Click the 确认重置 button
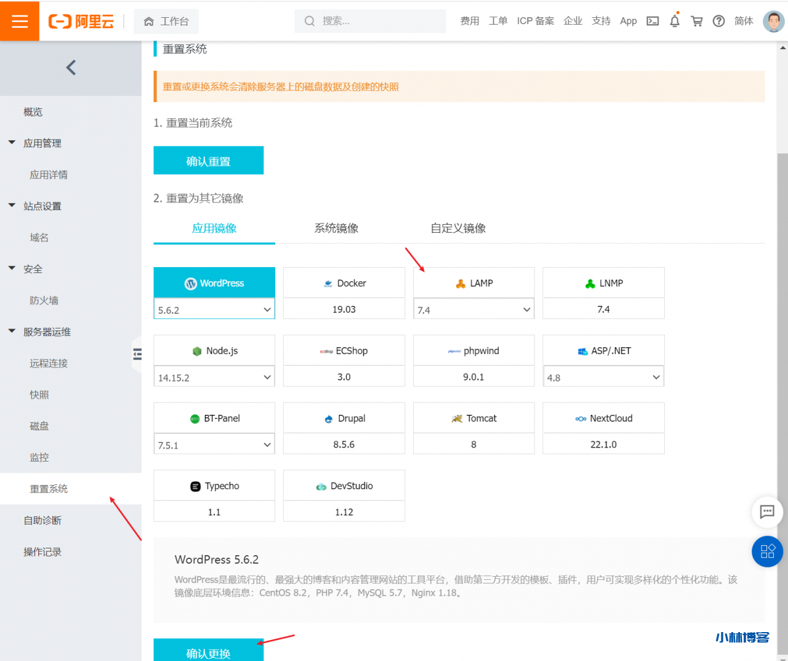Viewport: 788px width, 661px height. (209, 161)
